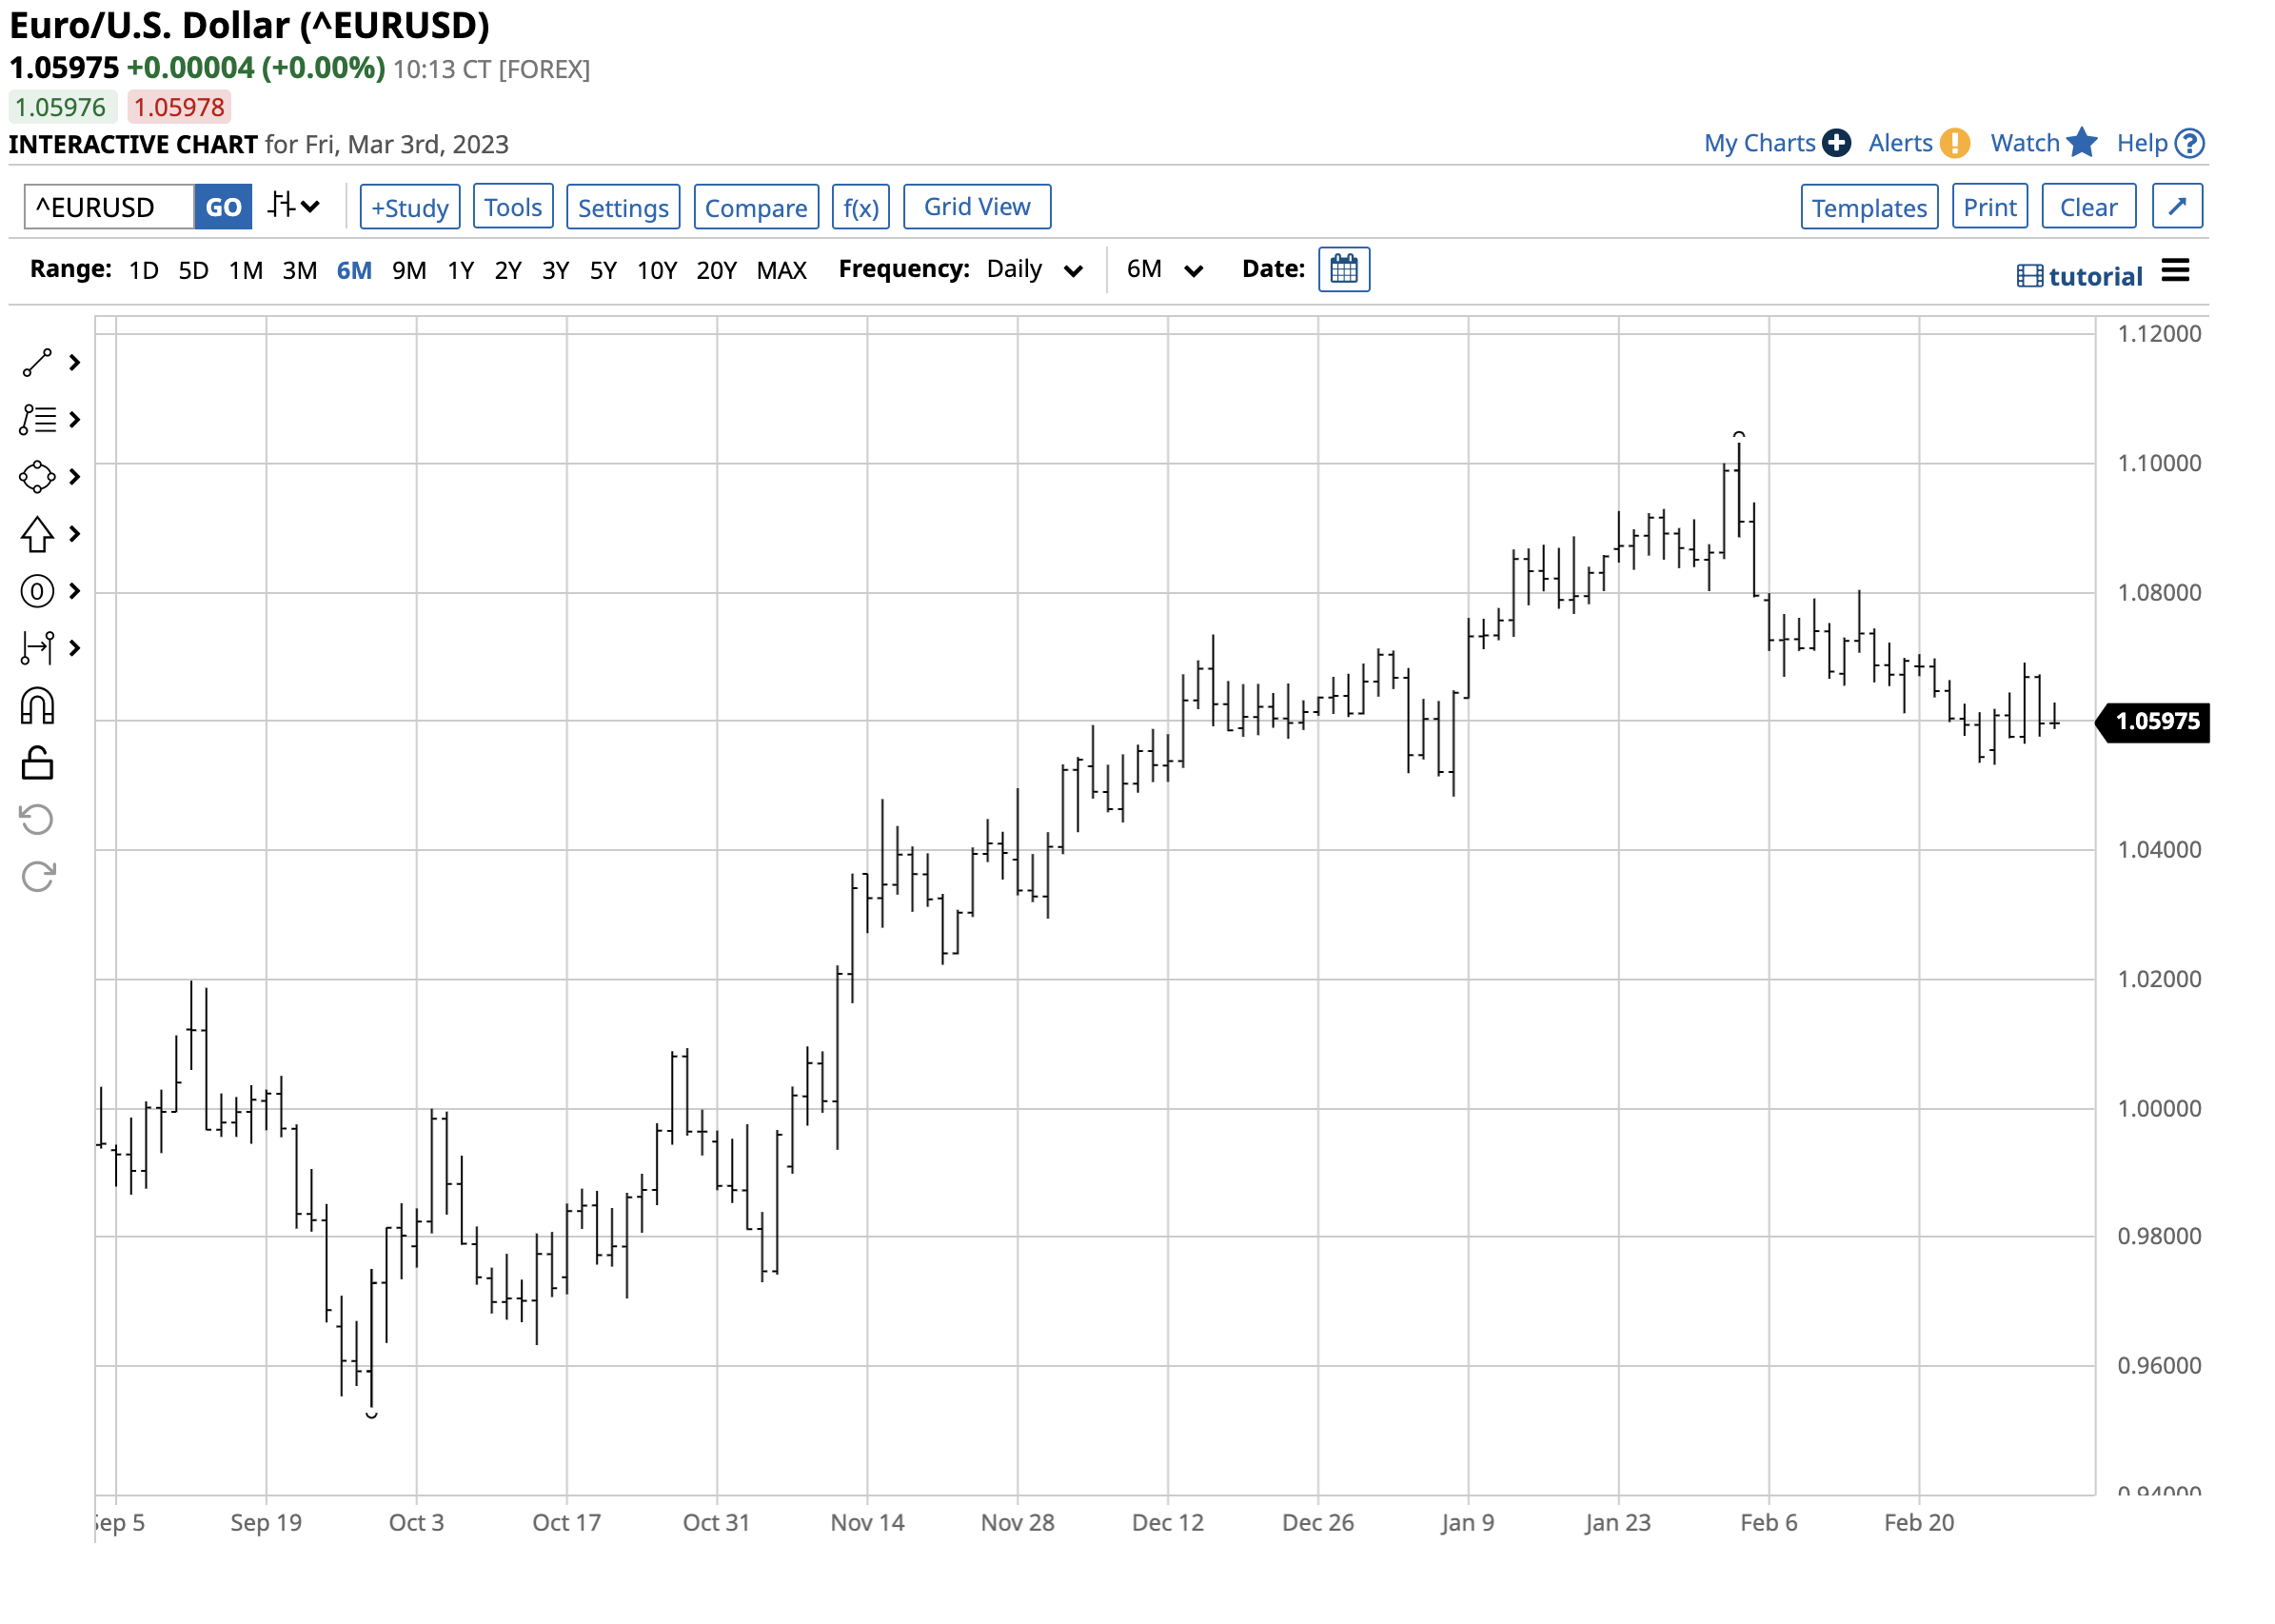2275x1624 pixels.
Task: Expand the 6M period dropdown
Action: [1163, 270]
